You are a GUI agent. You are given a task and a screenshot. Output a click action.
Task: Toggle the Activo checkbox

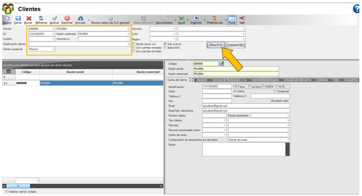pos(235,91)
